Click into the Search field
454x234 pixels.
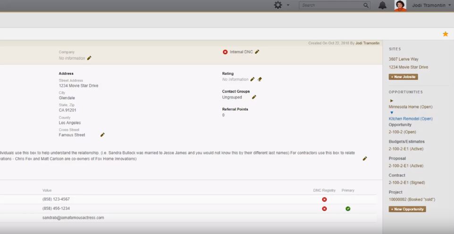point(330,5)
